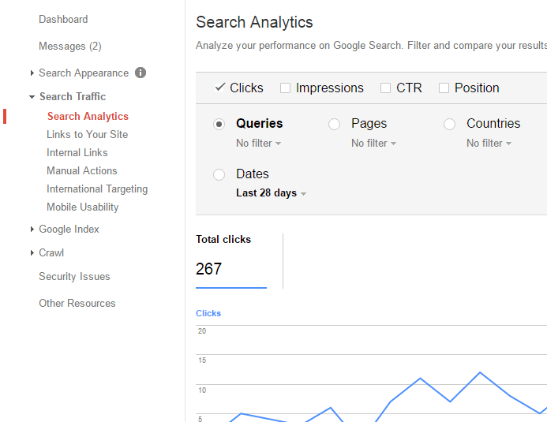This screenshot has height=422, width=547.
Task: Open the Pages 'No filter' dropdown
Action: click(373, 144)
